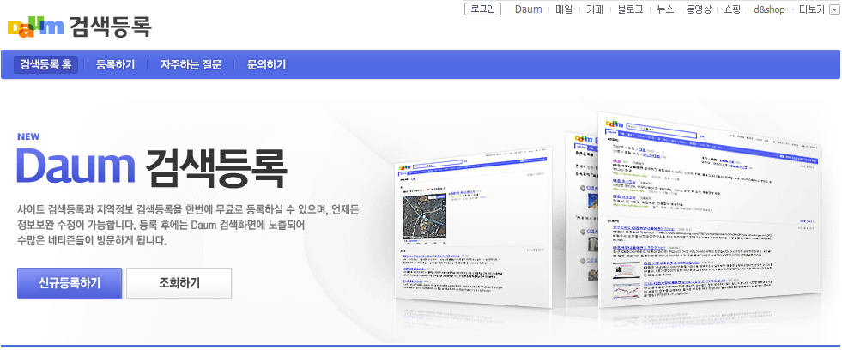Open the 카페 link

coord(595,9)
